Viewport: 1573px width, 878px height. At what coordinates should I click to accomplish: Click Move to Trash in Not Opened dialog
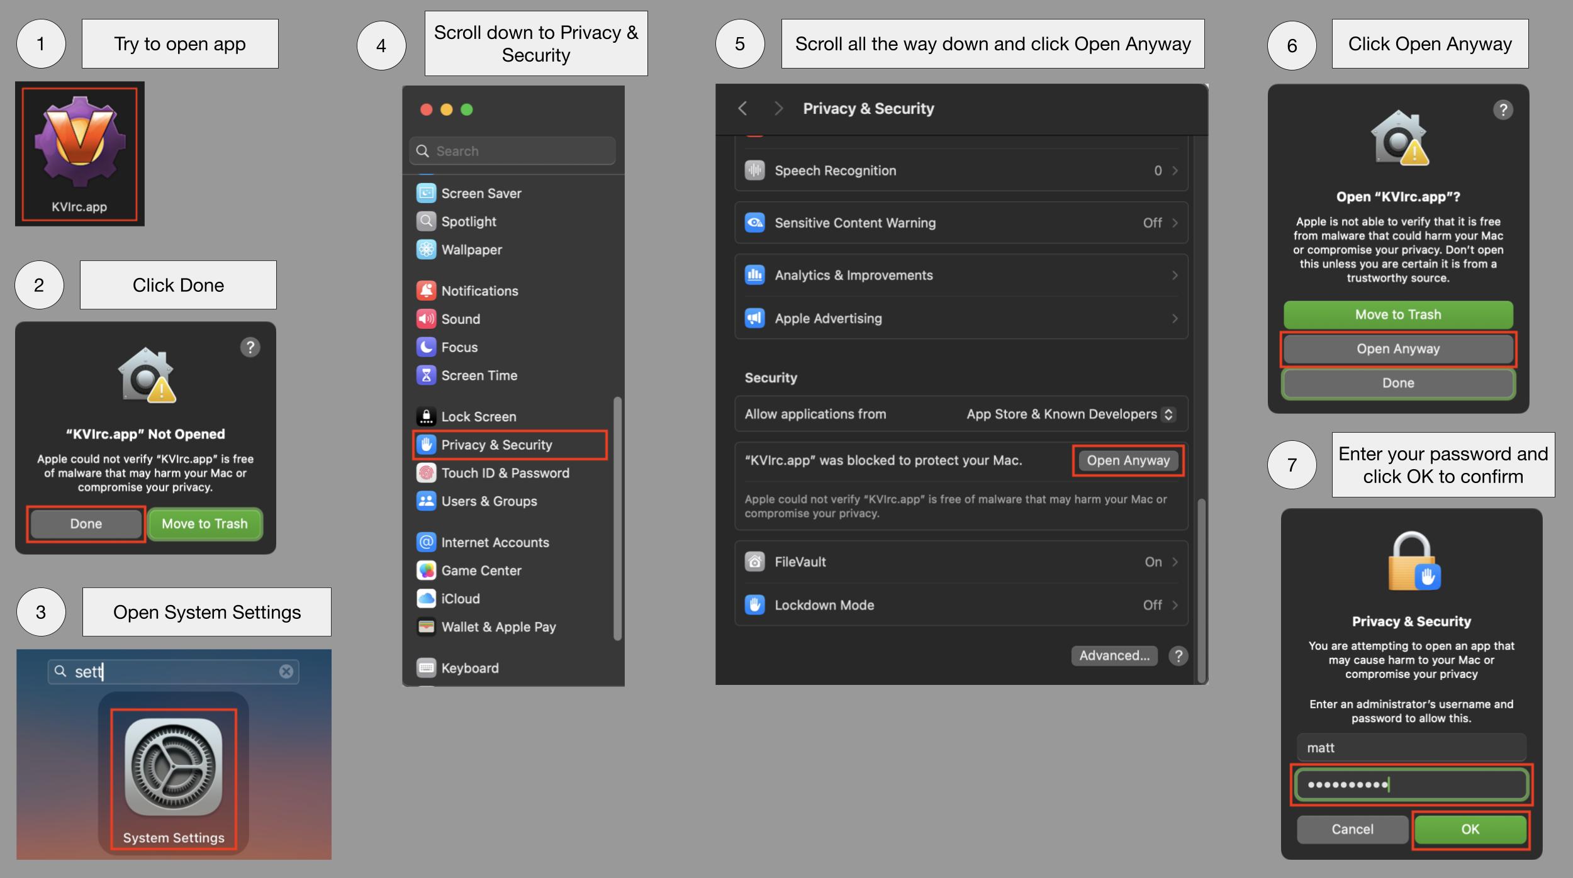click(x=204, y=524)
